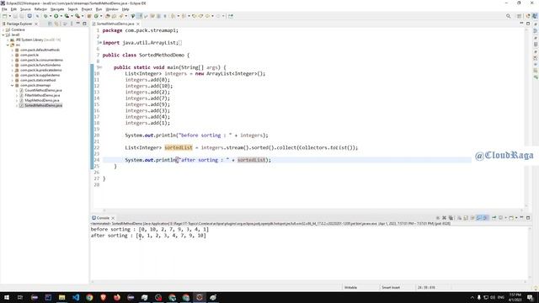539x303 pixels.
Task: Expand com.pack.le.consumerdemo package
Action: point(13,60)
